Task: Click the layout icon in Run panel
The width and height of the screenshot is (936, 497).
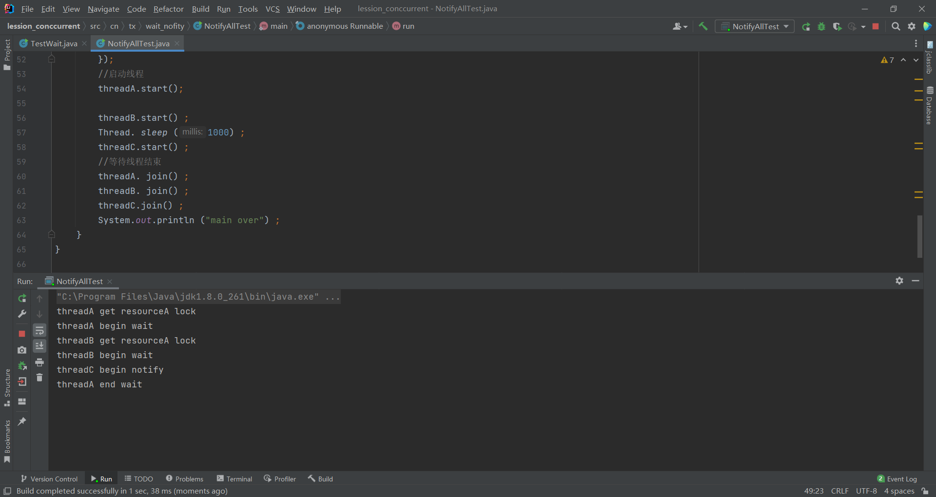Action: click(x=22, y=401)
